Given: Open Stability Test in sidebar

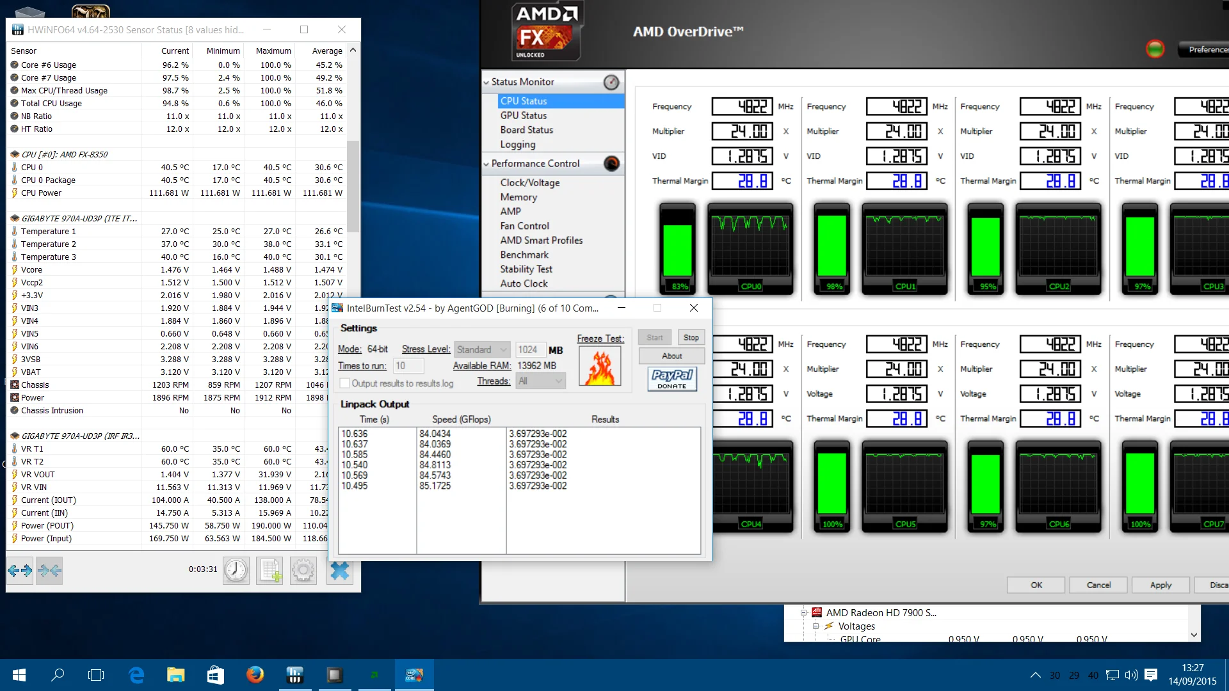Looking at the screenshot, I should pos(526,269).
